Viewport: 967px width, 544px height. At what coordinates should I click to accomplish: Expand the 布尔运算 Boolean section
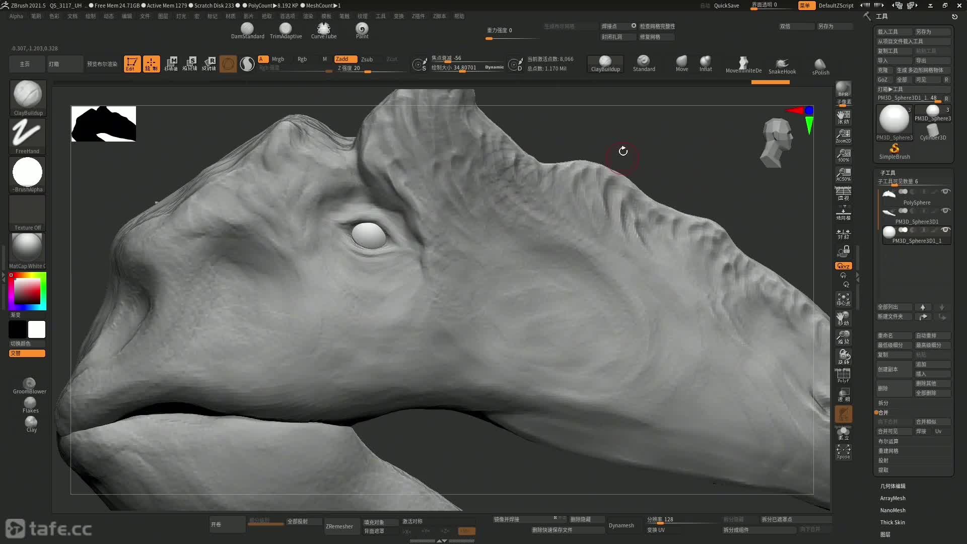(x=888, y=441)
